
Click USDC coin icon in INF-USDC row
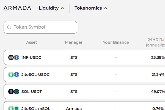click(x=16, y=57)
